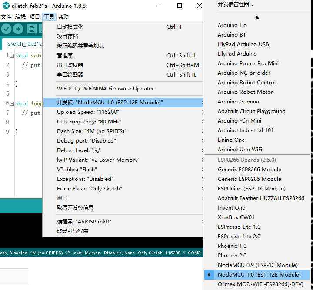
Task: Launch WiFi101 / WiFiNINA Firmware Updater
Action: [123, 89]
